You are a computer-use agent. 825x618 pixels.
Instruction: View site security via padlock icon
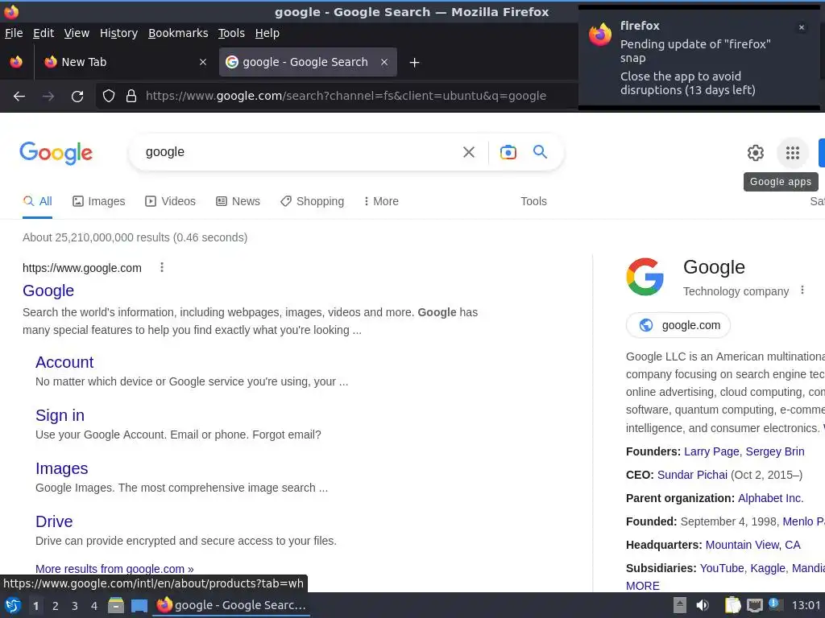point(131,97)
